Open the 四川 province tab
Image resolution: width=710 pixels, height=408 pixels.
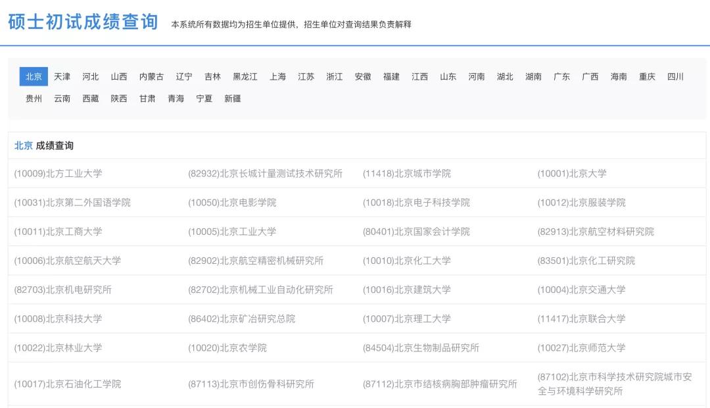tap(676, 76)
